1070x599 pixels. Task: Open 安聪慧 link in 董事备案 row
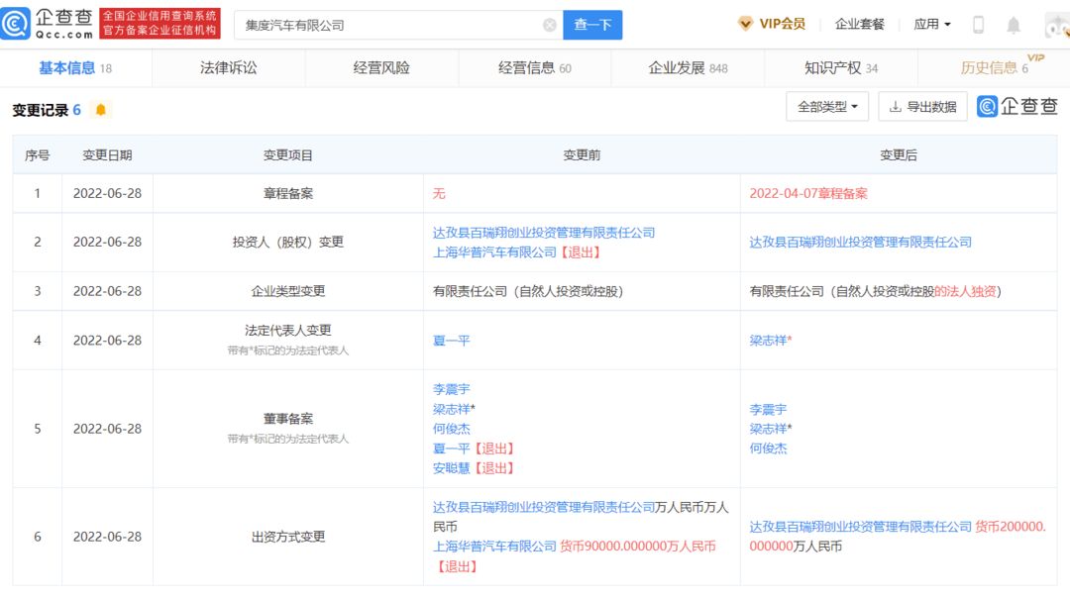(x=451, y=468)
